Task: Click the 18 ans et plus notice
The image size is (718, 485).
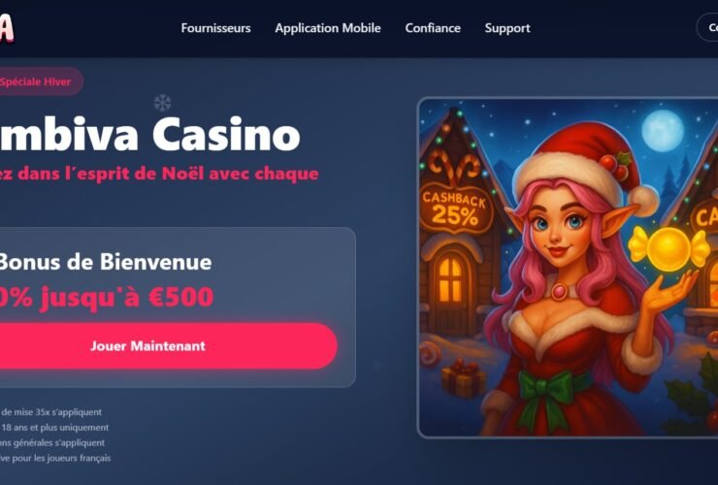Action: 54,428
